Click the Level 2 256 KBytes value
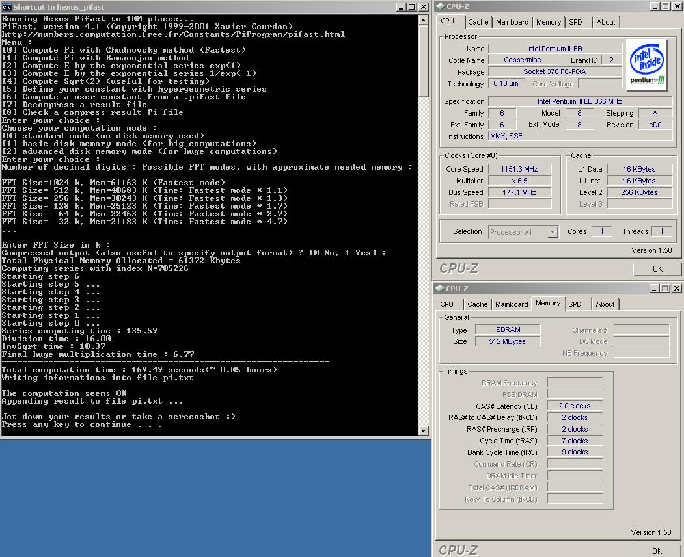The image size is (684, 557). [639, 192]
